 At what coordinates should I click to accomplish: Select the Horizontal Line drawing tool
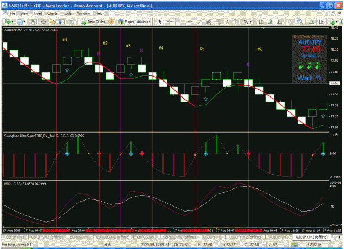tap(190, 21)
